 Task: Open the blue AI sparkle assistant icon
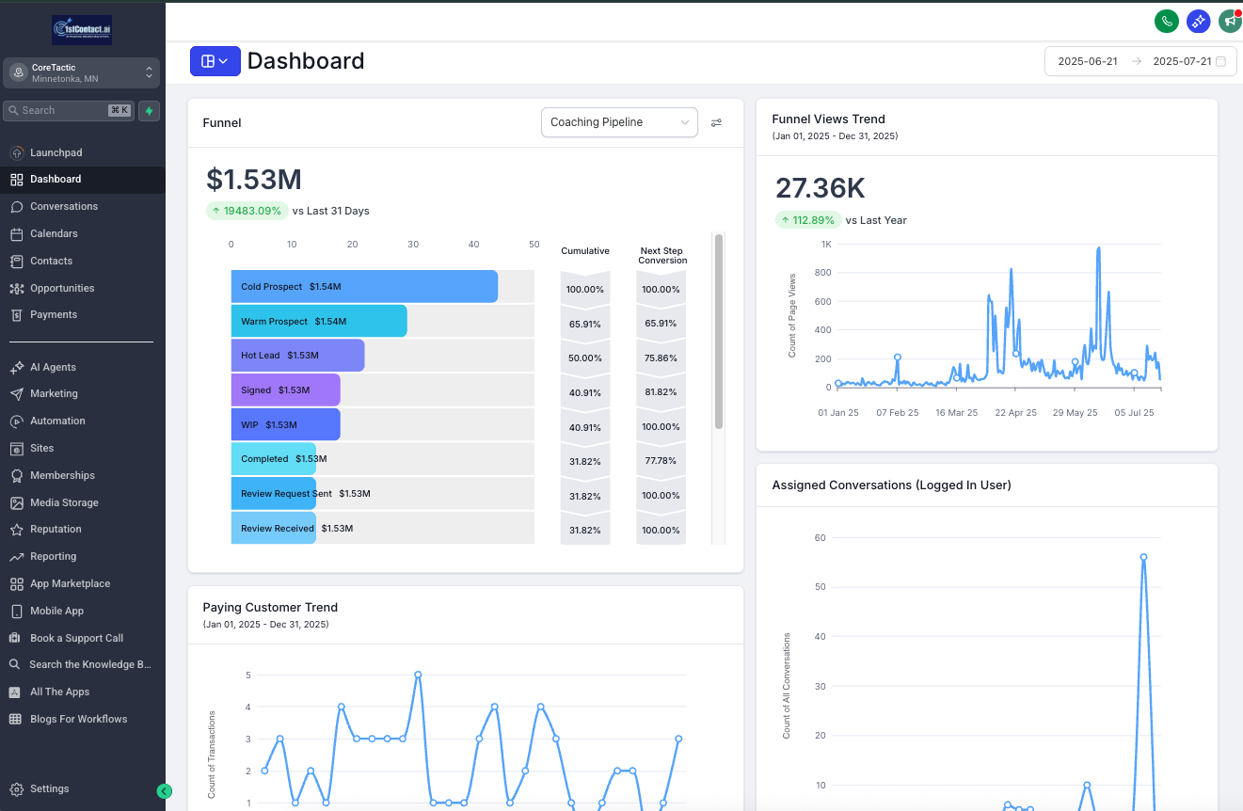pos(1198,21)
